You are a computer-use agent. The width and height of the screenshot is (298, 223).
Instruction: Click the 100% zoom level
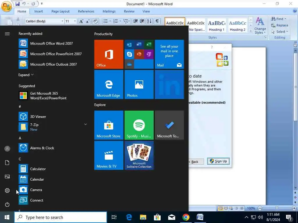251,208
